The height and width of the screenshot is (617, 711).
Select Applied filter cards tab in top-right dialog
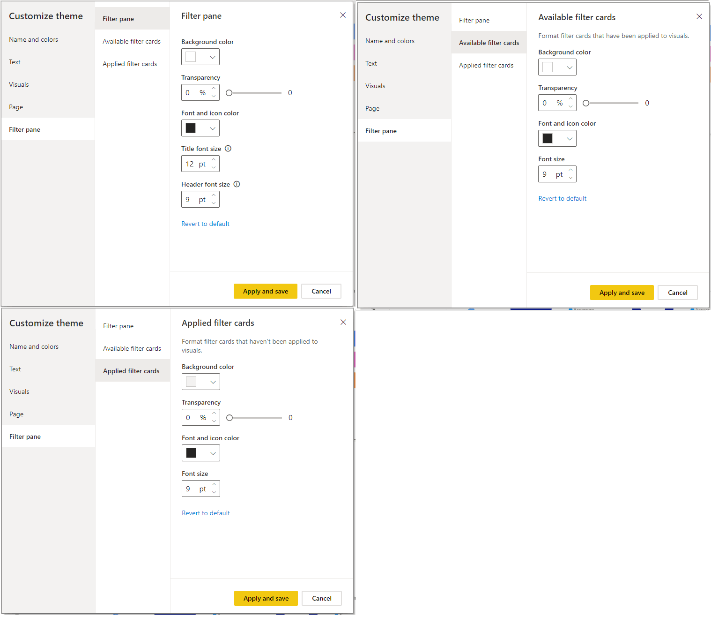pyautogui.click(x=486, y=66)
